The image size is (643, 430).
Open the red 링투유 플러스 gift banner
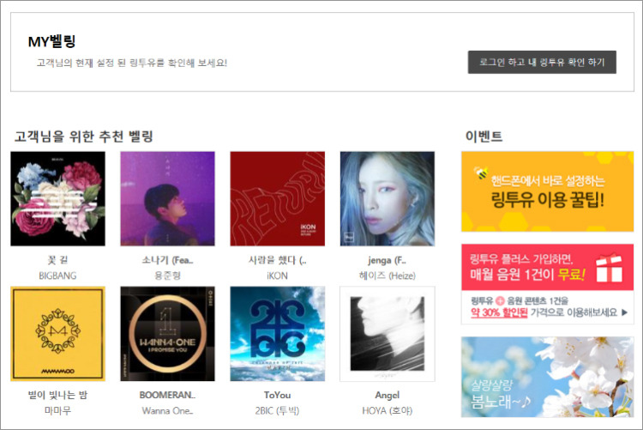click(x=547, y=267)
